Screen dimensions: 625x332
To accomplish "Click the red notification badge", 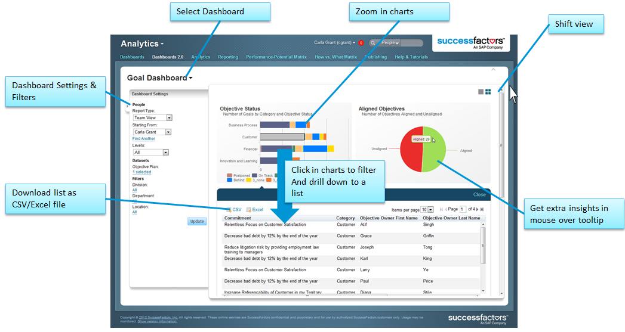I will click(x=361, y=43).
